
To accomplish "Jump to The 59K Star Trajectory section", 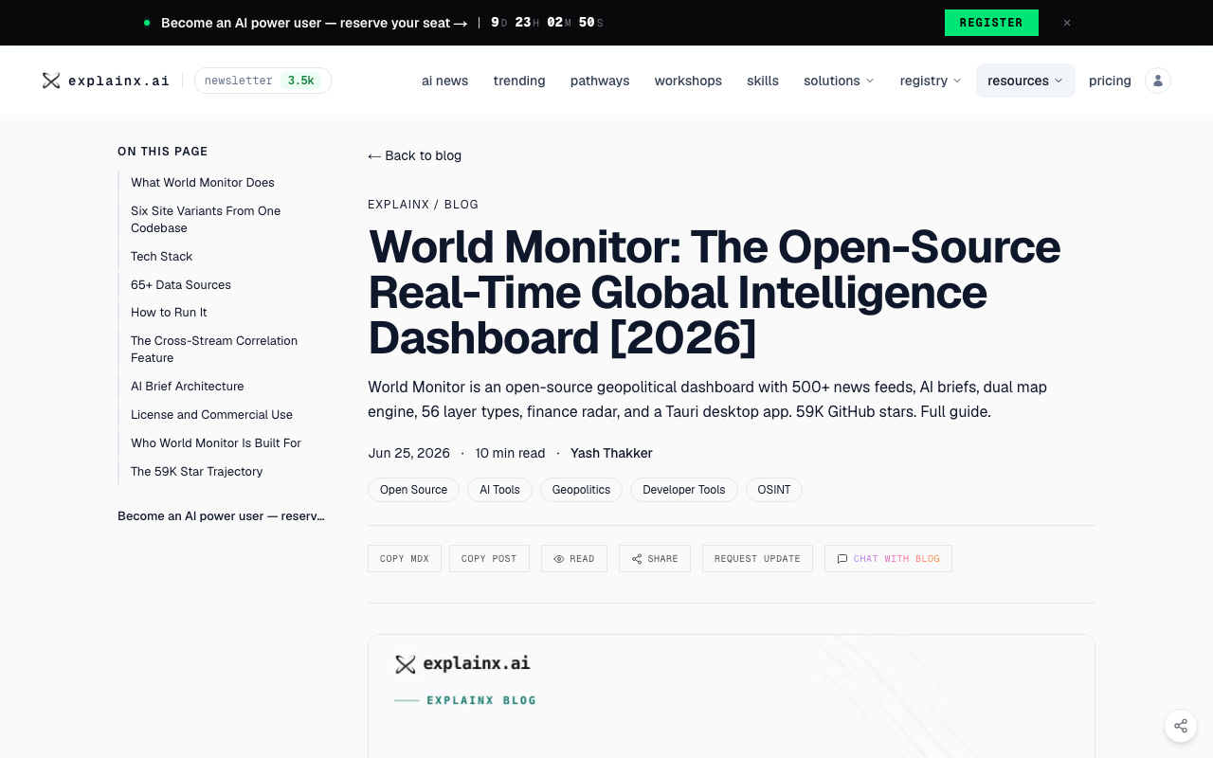I will point(197,472).
